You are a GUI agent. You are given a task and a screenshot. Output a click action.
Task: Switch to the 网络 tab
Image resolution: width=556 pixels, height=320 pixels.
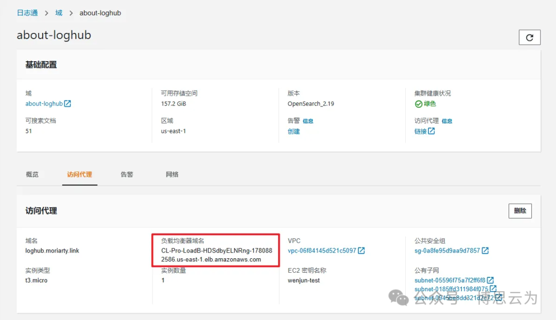(x=172, y=174)
